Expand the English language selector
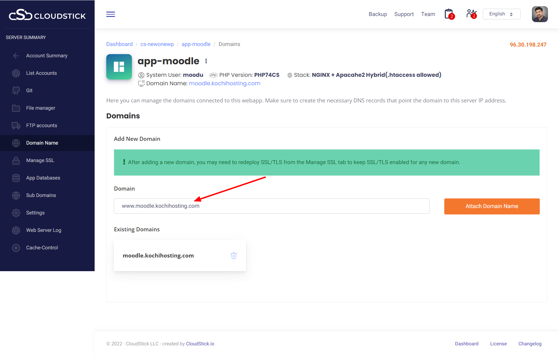 coord(501,14)
